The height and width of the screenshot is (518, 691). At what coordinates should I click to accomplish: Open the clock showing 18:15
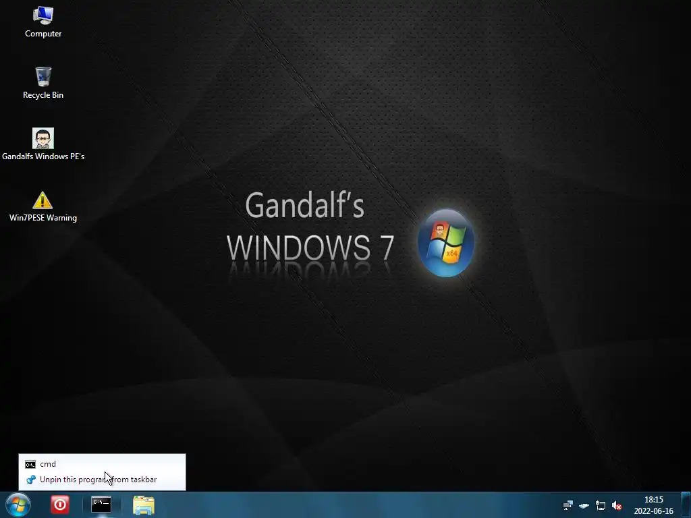pyautogui.click(x=653, y=505)
